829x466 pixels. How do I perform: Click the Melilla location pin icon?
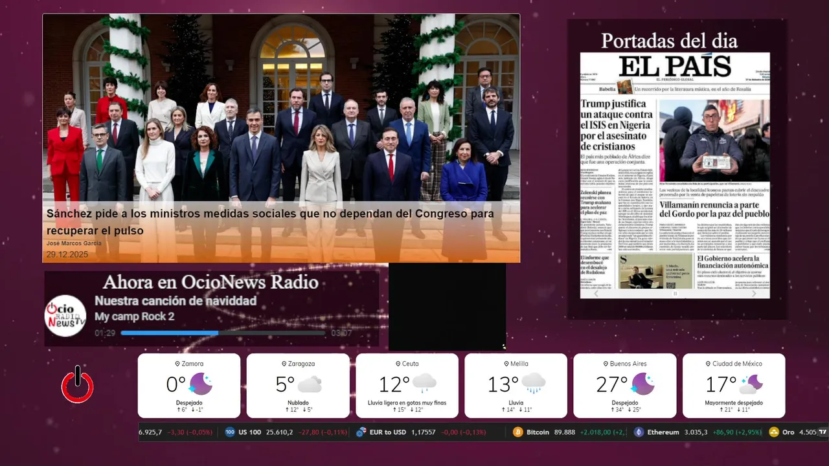[x=506, y=364]
